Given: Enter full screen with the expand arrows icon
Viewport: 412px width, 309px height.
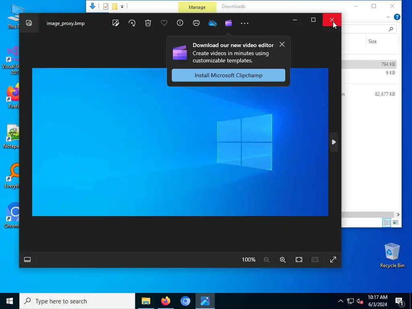Looking at the screenshot, I should pyautogui.click(x=333, y=260).
